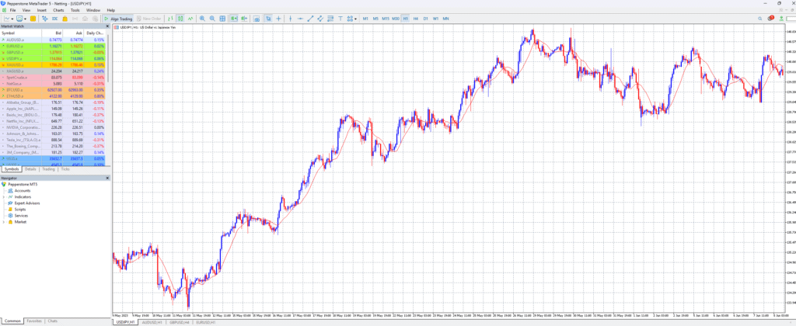Click the command input field at top right
The width and height of the screenshot is (796, 326).
790,19
